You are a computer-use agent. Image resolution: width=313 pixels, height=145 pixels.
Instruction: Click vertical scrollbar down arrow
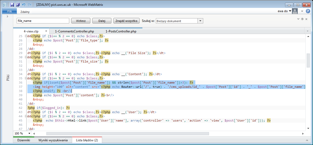click(x=309, y=129)
